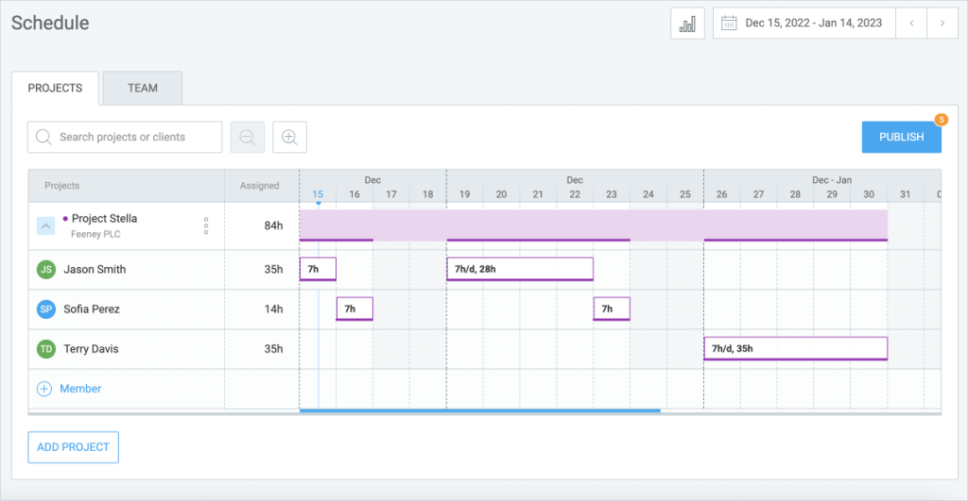Switch to the TEAM tab
968x501 pixels.
143,88
